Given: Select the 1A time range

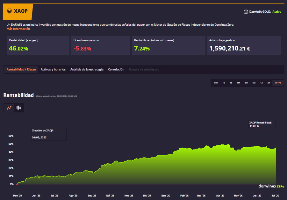Looking at the screenshot, I should [x=262, y=83].
